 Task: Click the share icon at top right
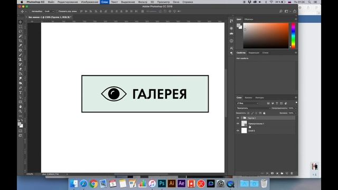[295, 11]
